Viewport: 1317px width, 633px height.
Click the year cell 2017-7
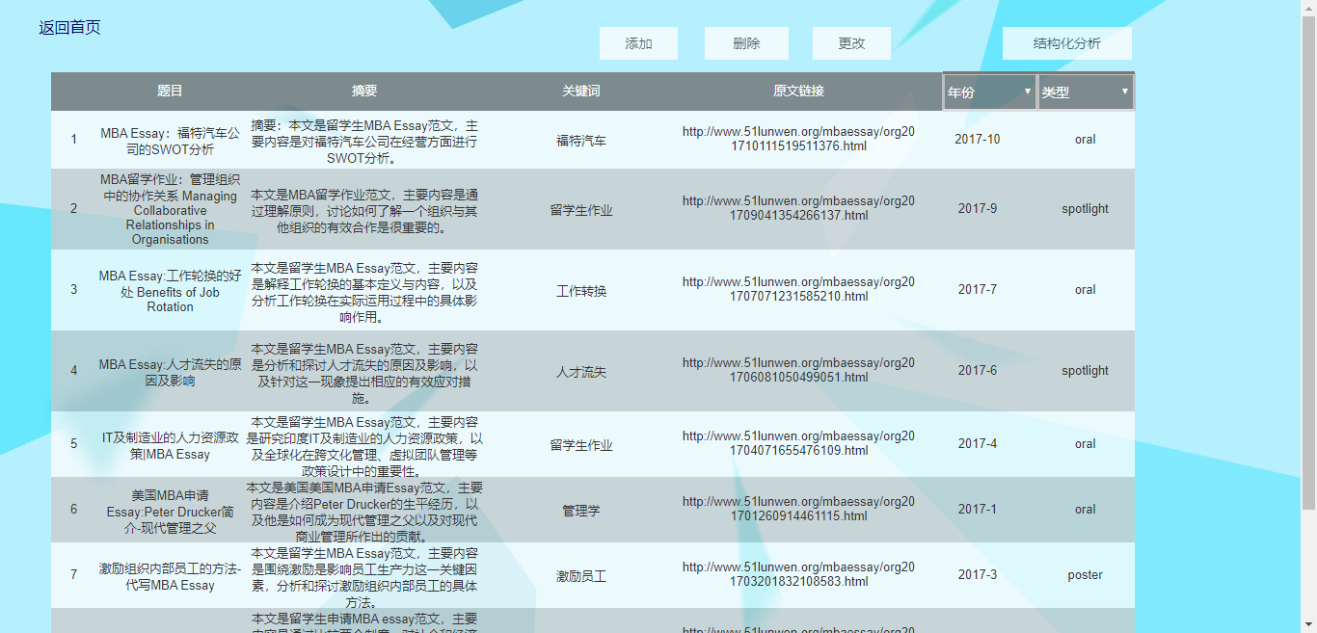[x=978, y=289]
